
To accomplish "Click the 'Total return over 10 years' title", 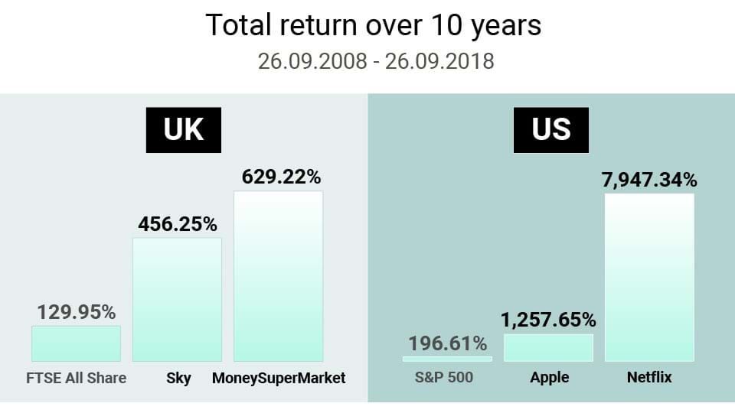I will 374,25.
